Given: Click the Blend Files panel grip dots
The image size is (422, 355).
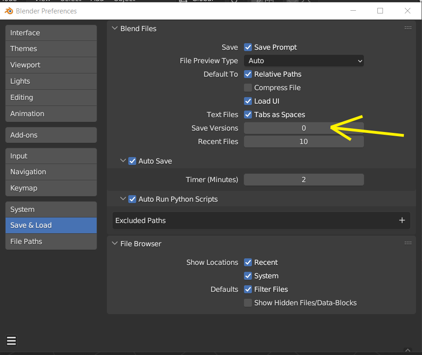Looking at the screenshot, I should (x=408, y=28).
